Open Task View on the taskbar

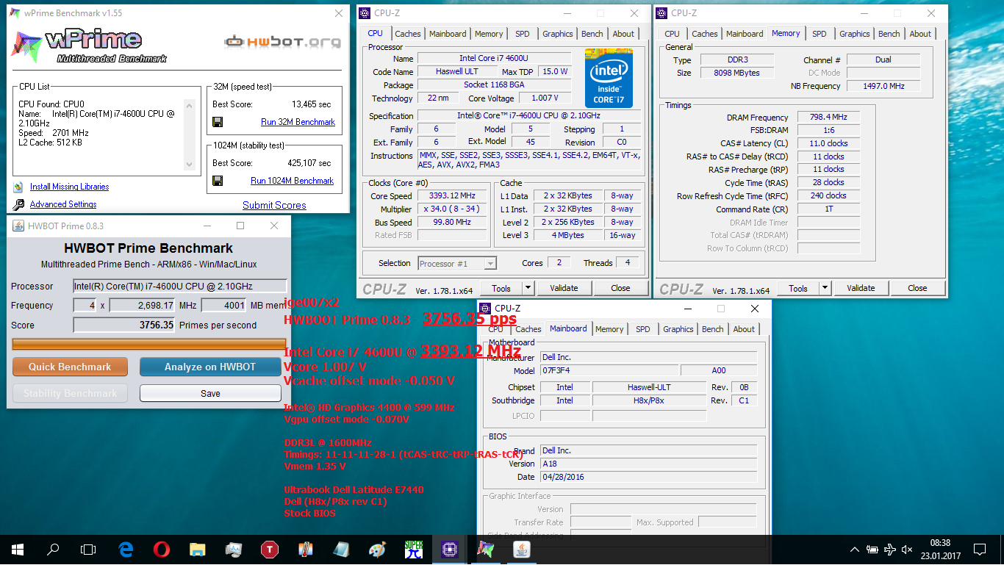[x=88, y=549]
